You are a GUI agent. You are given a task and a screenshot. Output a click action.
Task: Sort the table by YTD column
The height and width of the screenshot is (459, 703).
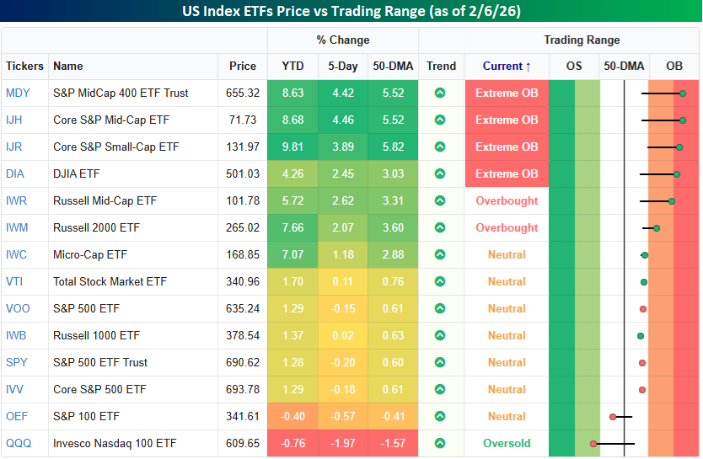[x=292, y=66]
